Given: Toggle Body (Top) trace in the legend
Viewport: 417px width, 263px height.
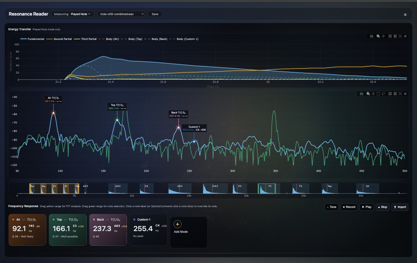Looking at the screenshot, I should pyautogui.click(x=132, y=39).
